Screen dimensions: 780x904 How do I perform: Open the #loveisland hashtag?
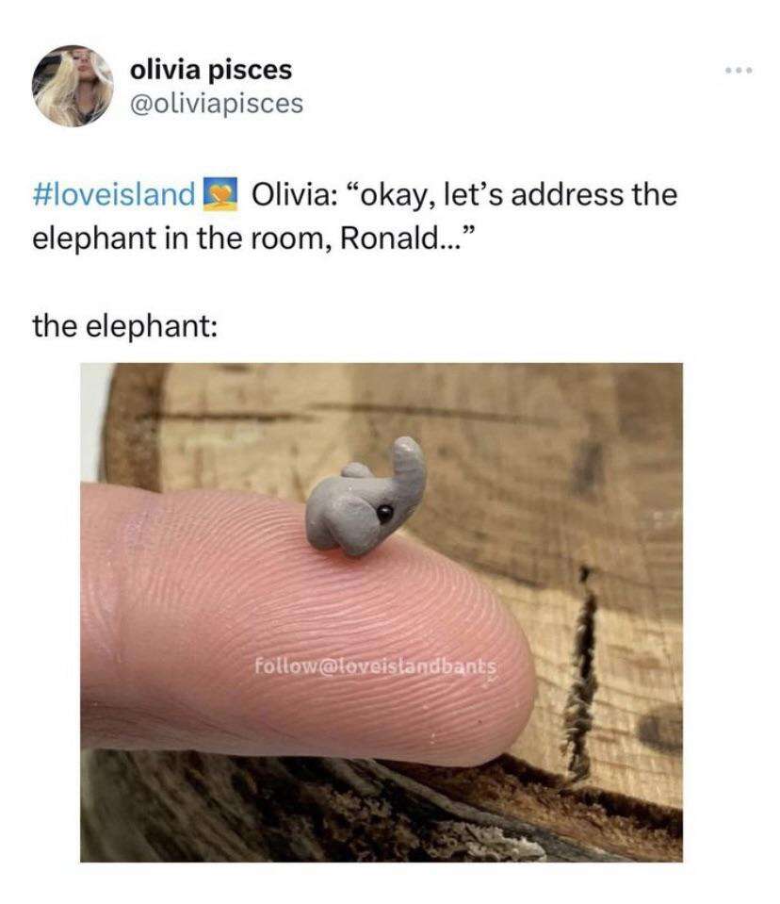[113, 194]
